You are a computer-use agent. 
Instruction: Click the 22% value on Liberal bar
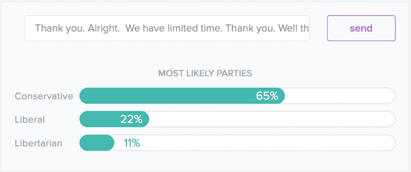point(131,120)
